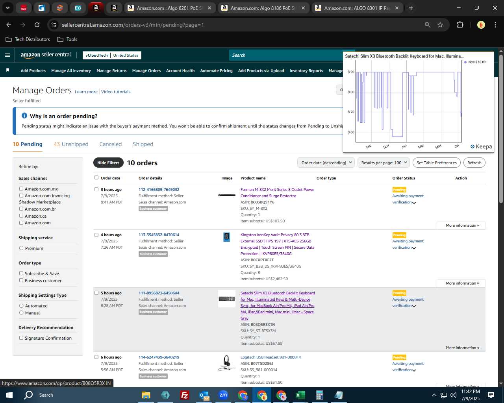Image resolution: width=504 pixels, height=403 pixels.
Task: Open the Inventory Reports menu item
Action: tap(306, 71)
